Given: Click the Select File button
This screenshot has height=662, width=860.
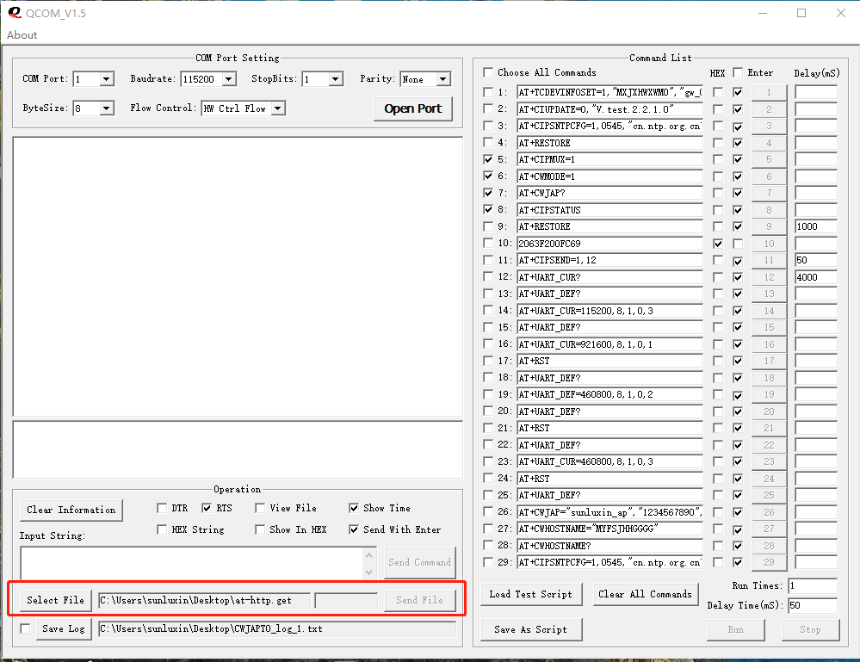Looking at the screenshot, I should click(55, 600).
